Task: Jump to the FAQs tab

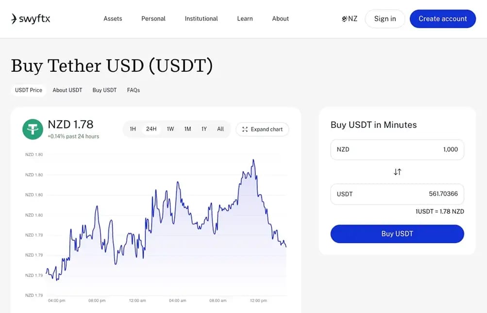Action: (134, 90)
